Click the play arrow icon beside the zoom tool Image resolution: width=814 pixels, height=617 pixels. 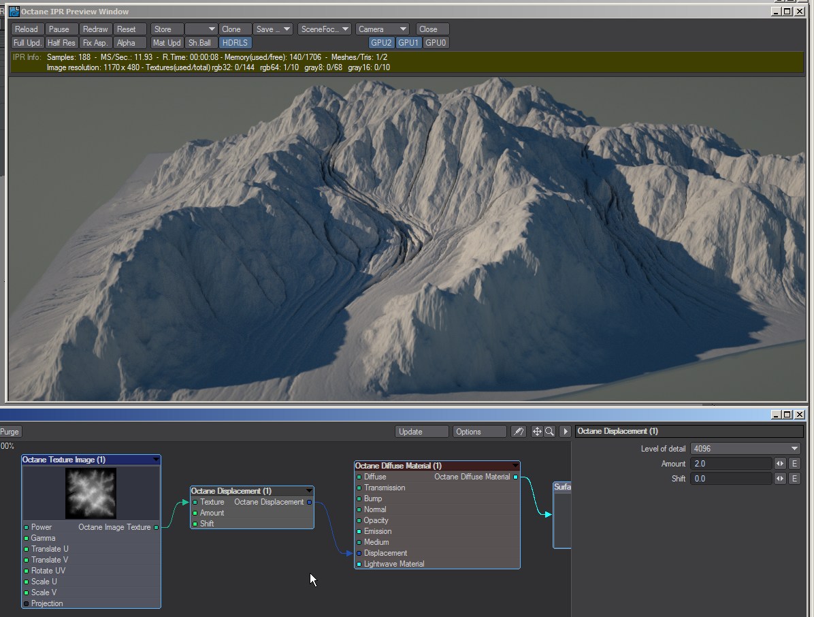565,432
